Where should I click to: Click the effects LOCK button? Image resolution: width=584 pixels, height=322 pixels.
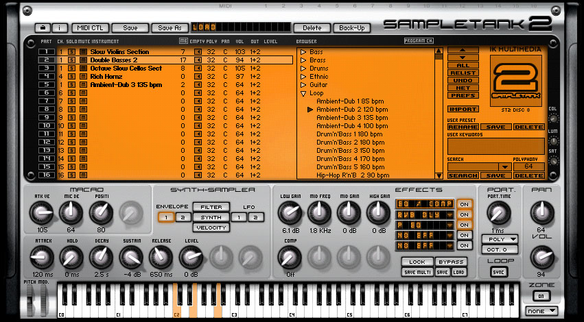click(x=417, y=262)
